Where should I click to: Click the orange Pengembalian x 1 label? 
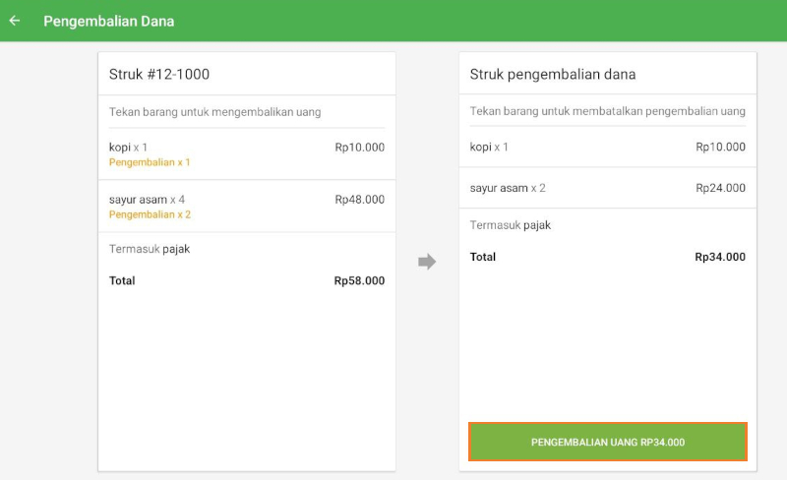tap(150, 162)
